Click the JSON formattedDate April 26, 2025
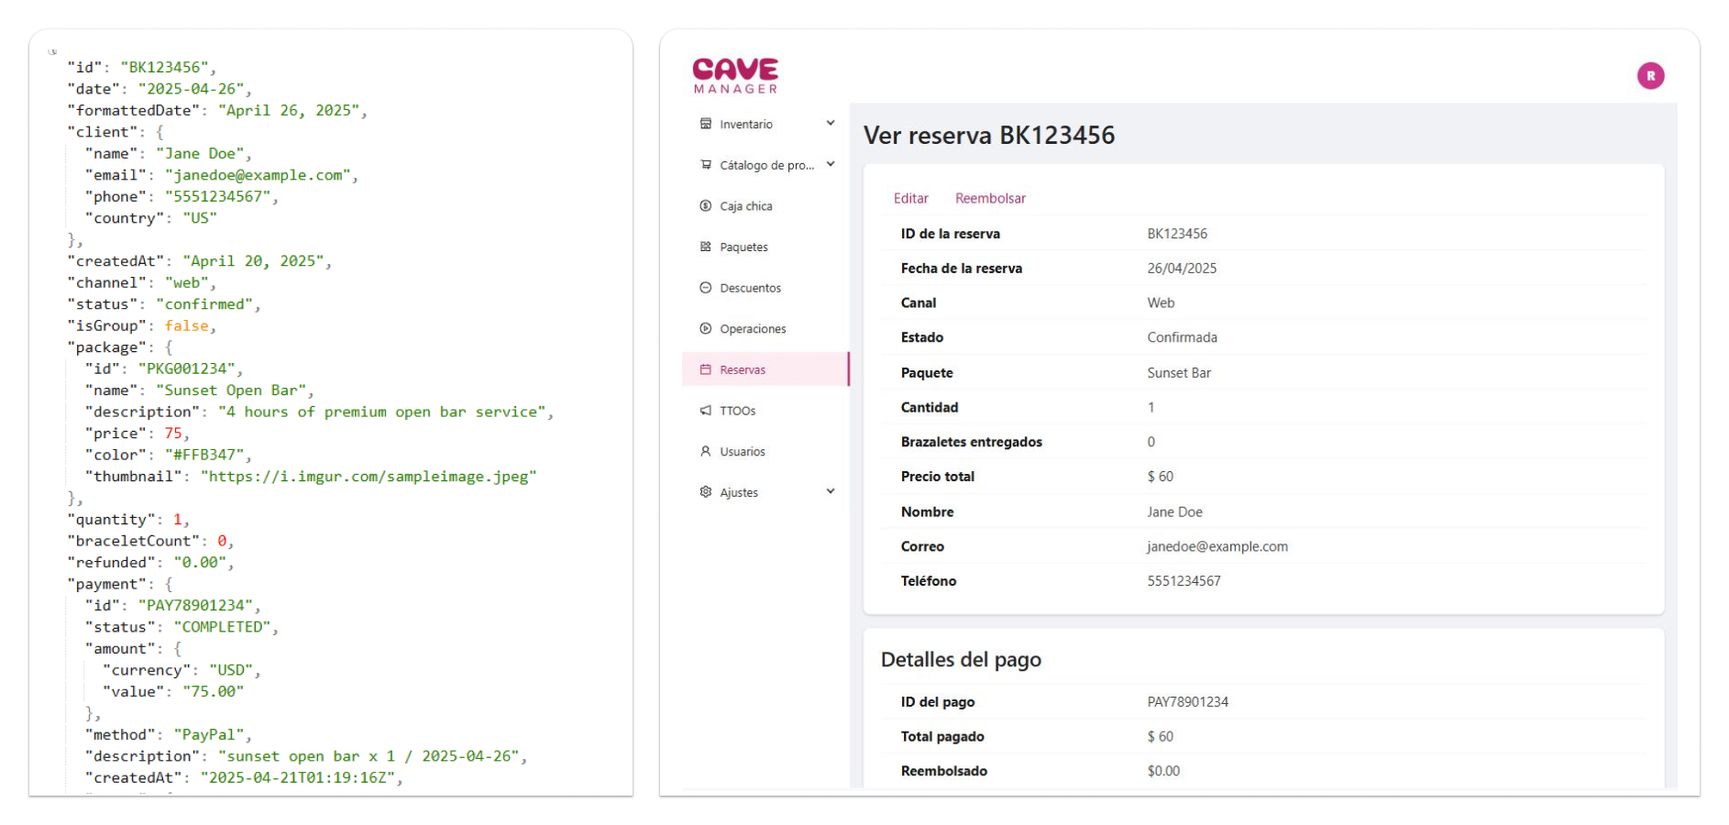This screenshot has height=825, width=1729. pos(288,110)
